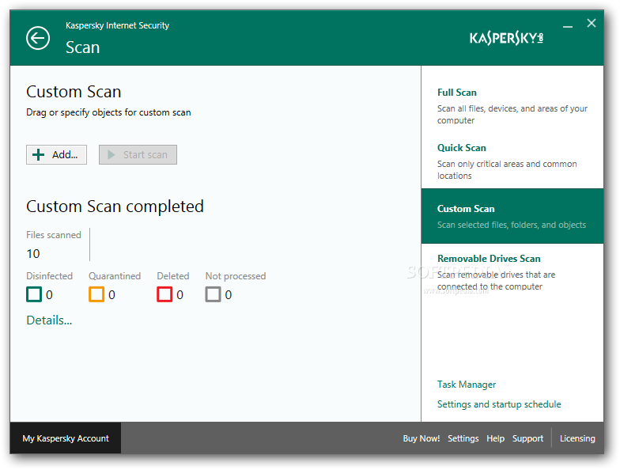This screenshot has width=620, height=470.
Task: Click the Custom Scan completed heading
Action: [115, 207]
